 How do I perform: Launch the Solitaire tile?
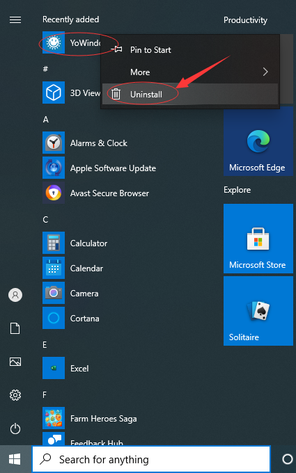pos(258,311)
